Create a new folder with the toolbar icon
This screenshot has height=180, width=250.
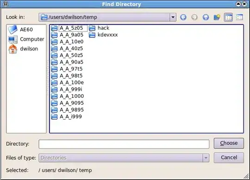pyautogui.click(x=217, y=17)
